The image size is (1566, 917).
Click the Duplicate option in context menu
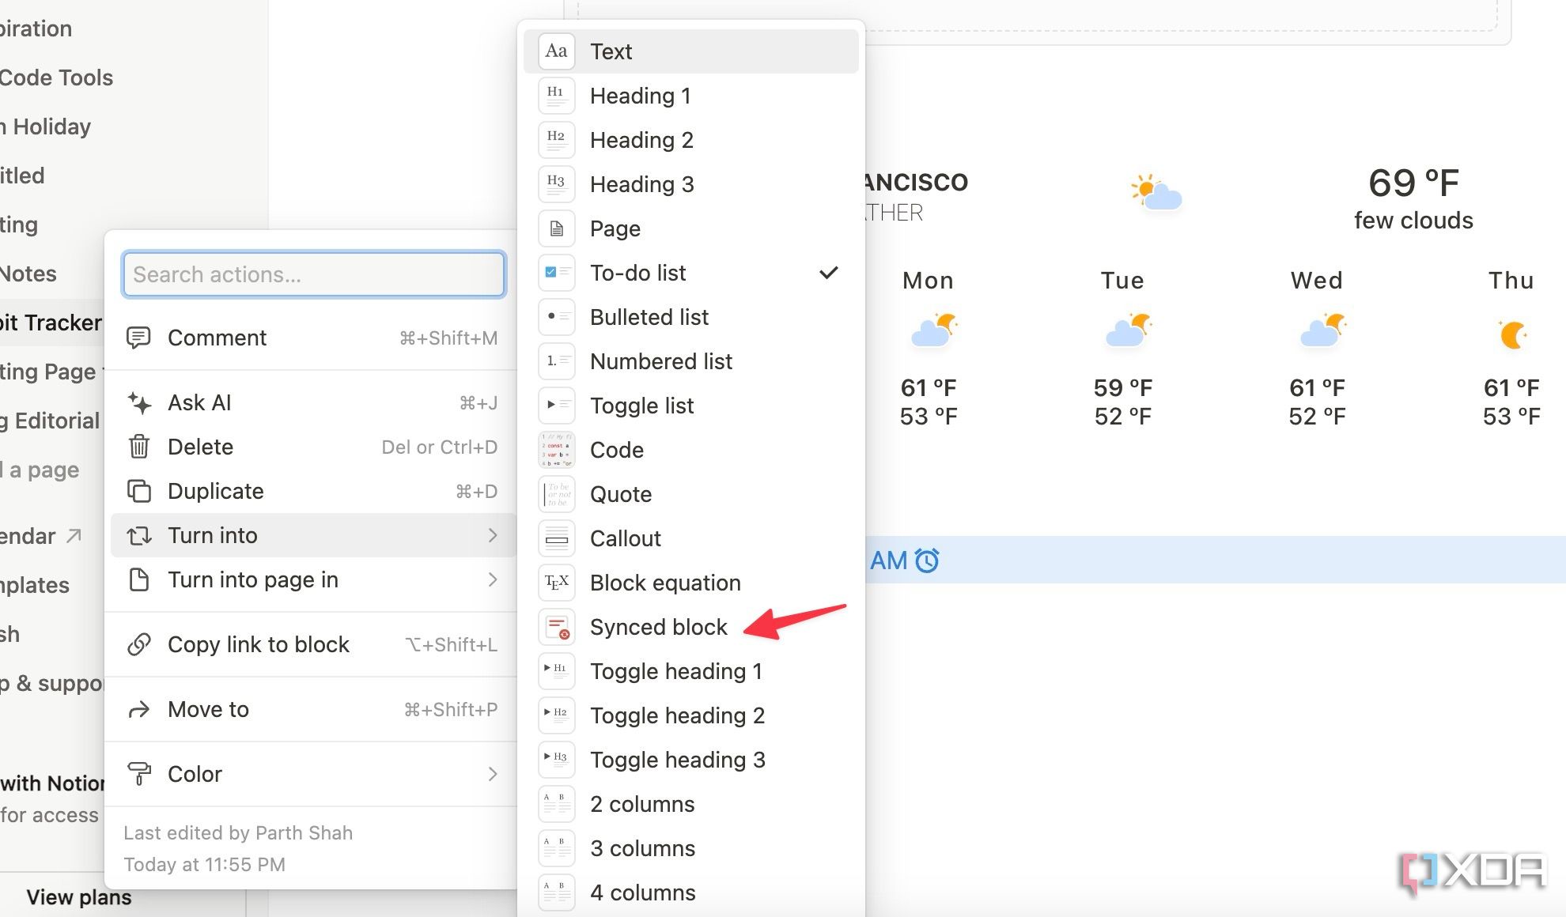(215, 490)
